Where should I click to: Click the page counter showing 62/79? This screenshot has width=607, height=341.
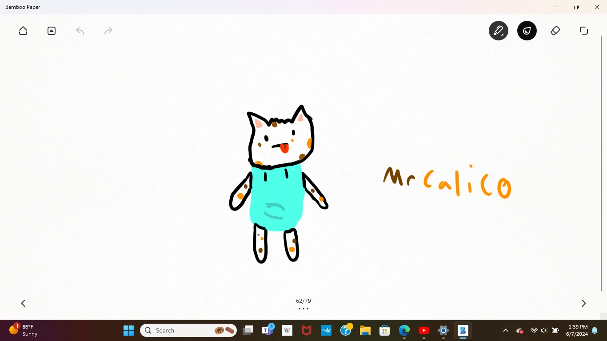click(x=303, y=301)
